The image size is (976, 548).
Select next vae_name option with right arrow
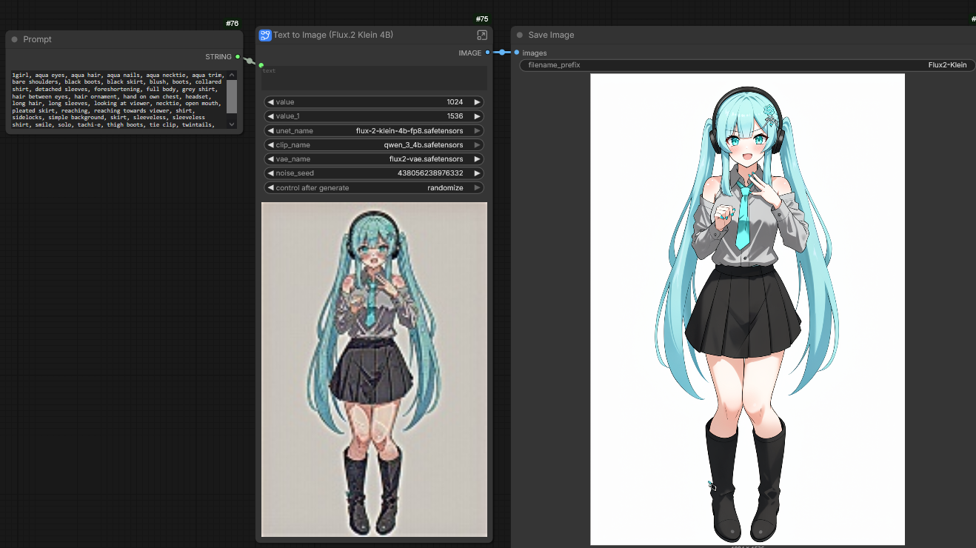click(x=478, y=159)
